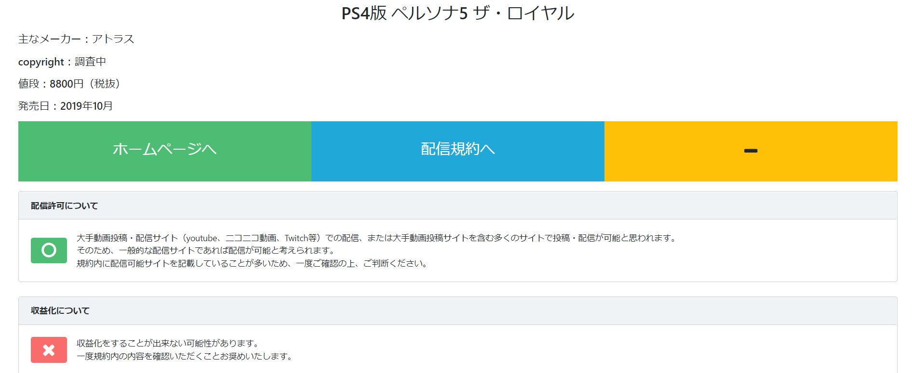This screenshot has width=912, height=373.
Task: Select the 収益化について section header
Action: (458, 310)
